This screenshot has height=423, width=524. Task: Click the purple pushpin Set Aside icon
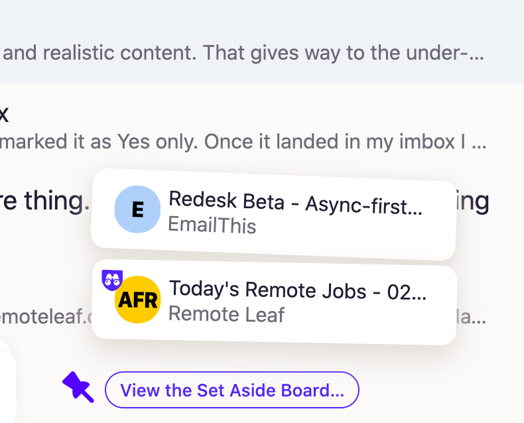point(78,387)
